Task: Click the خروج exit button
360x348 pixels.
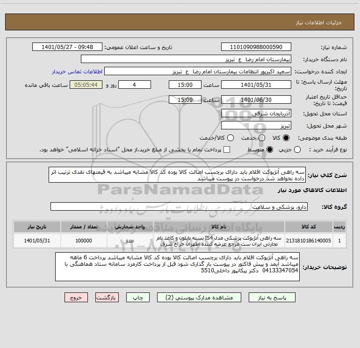Action: tap(76, 298)
